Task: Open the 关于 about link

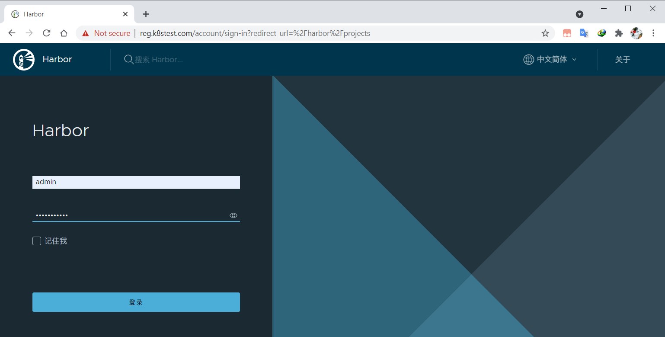Action: [x=623, y=60]
